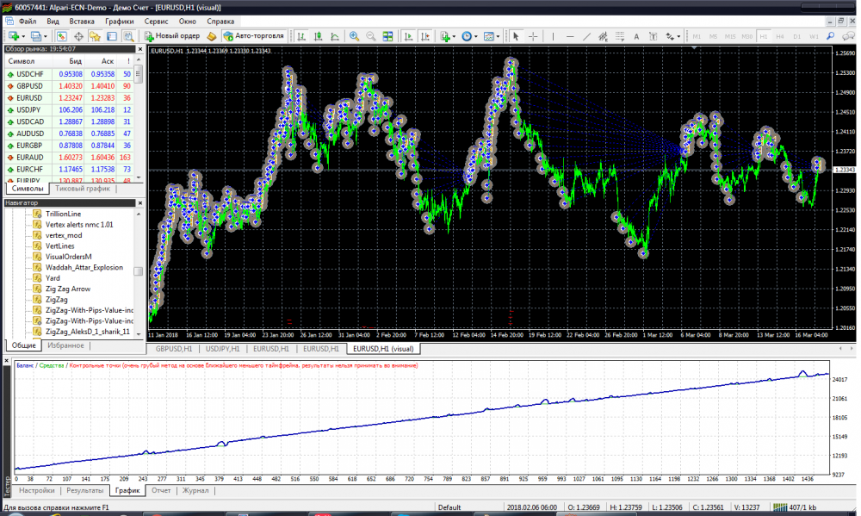Viewport: 861px width, 516px height.
Task: Toggle the Data Window crosshair-circle icon
Action: (x=78, y=36)
